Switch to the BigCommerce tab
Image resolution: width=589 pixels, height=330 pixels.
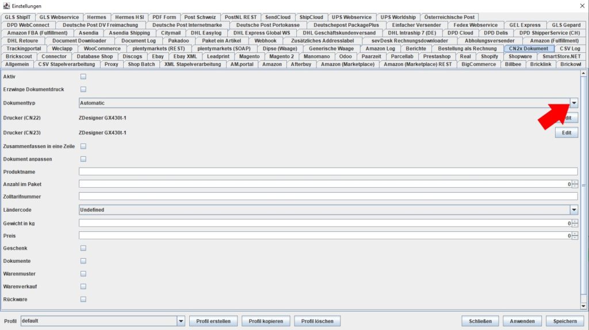(x=479, y=64)
